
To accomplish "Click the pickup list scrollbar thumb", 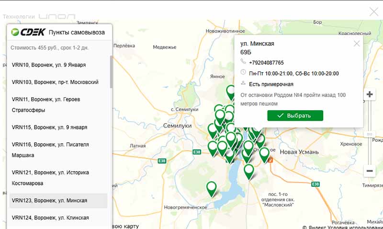I will click(111, 72).
